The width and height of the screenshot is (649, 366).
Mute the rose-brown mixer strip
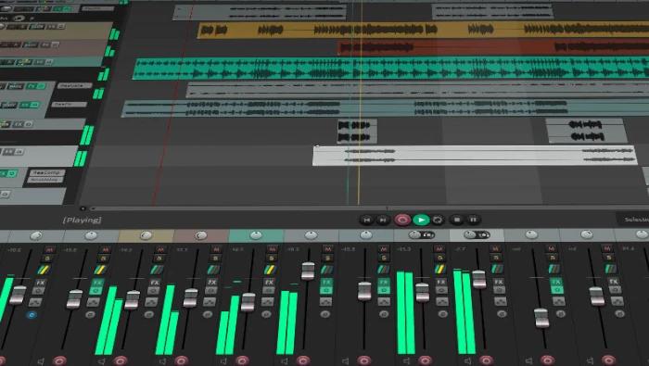(x=216, y=249)
